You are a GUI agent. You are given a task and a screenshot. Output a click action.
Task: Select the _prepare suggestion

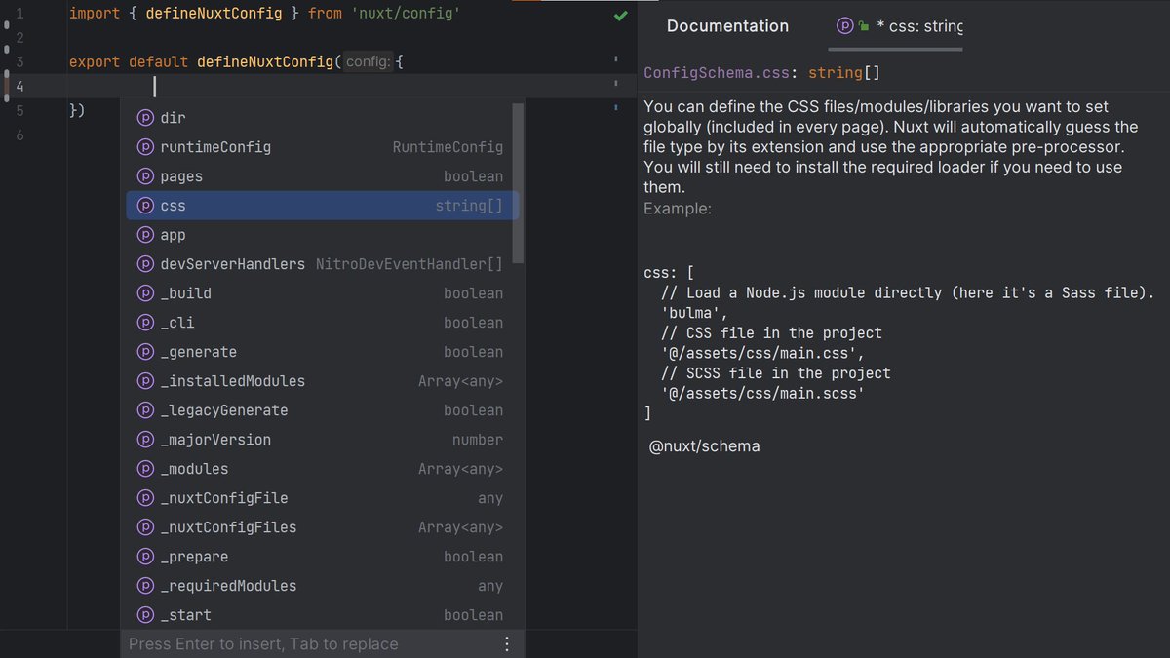tap(319, 557)
